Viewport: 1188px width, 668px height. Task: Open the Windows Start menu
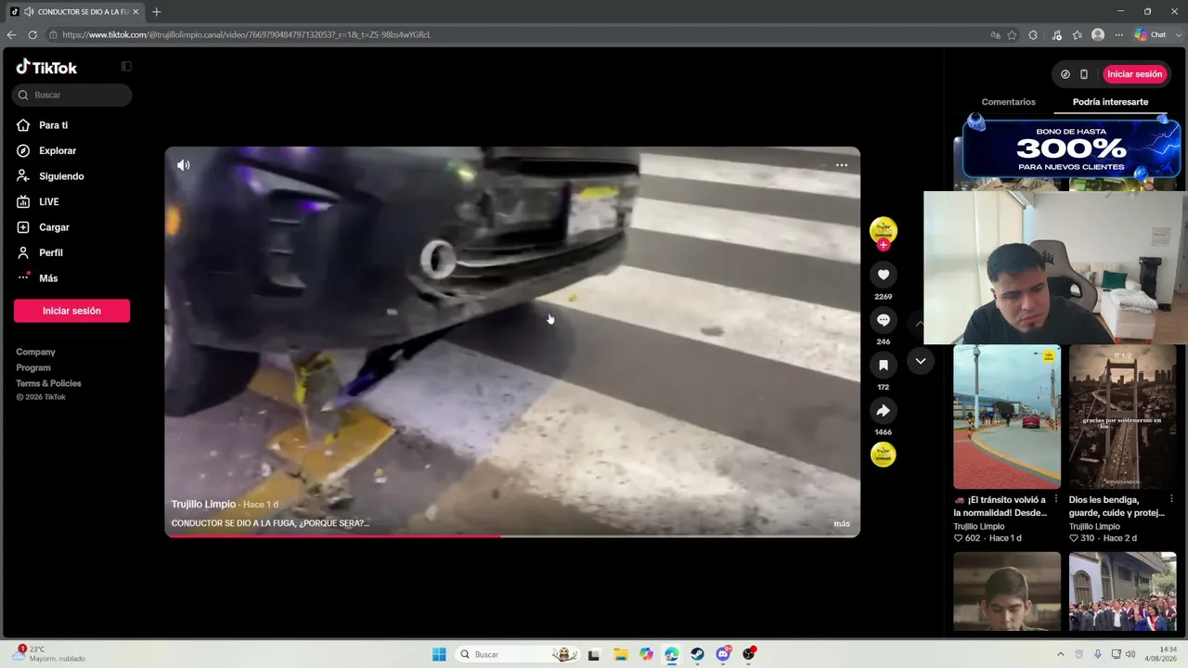click(x=439, y=654)
